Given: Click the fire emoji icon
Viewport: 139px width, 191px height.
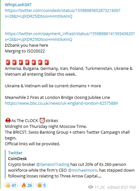Looking at the screenshot, I should coord(24,185).
